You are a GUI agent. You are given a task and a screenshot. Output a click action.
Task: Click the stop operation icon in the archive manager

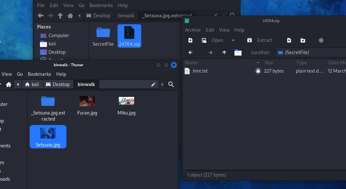point(321,40)
